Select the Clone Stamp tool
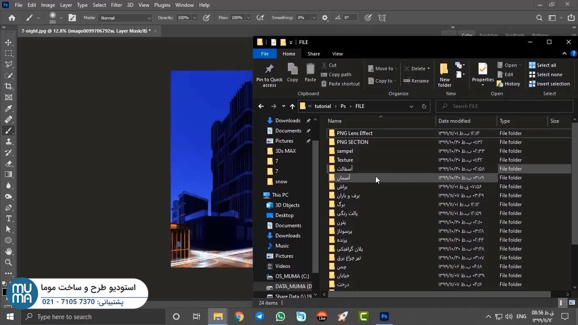 tap(8, 142)
